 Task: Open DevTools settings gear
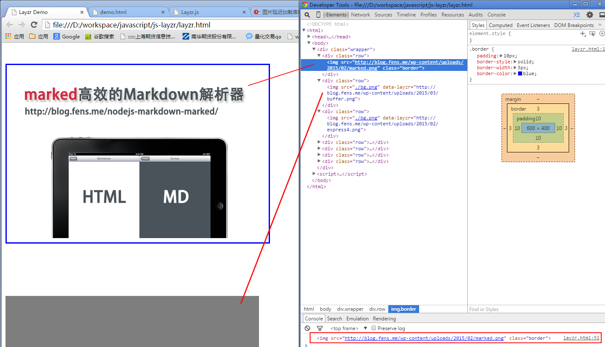(x=590, y=15)
